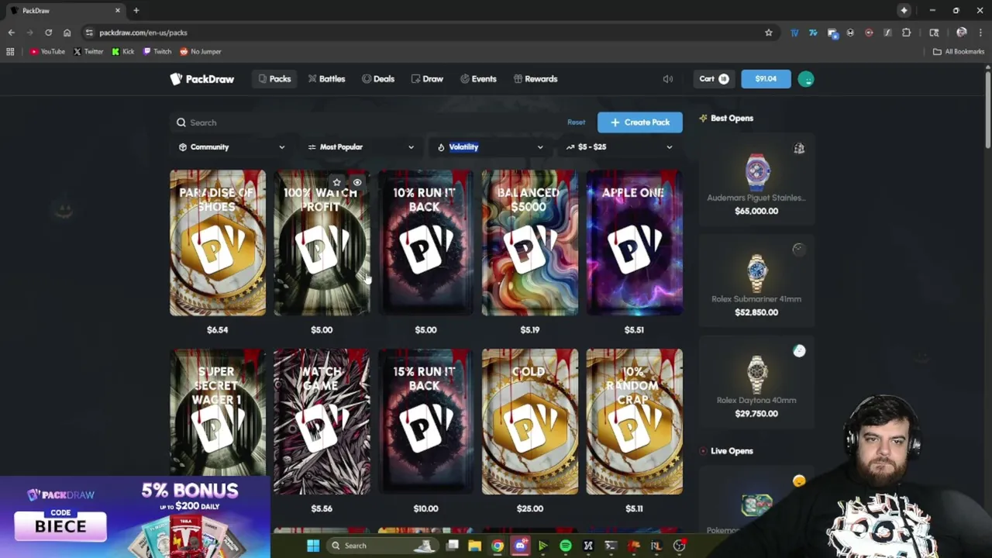Open the Events page
992x558 pixels.
coord(478,78)
